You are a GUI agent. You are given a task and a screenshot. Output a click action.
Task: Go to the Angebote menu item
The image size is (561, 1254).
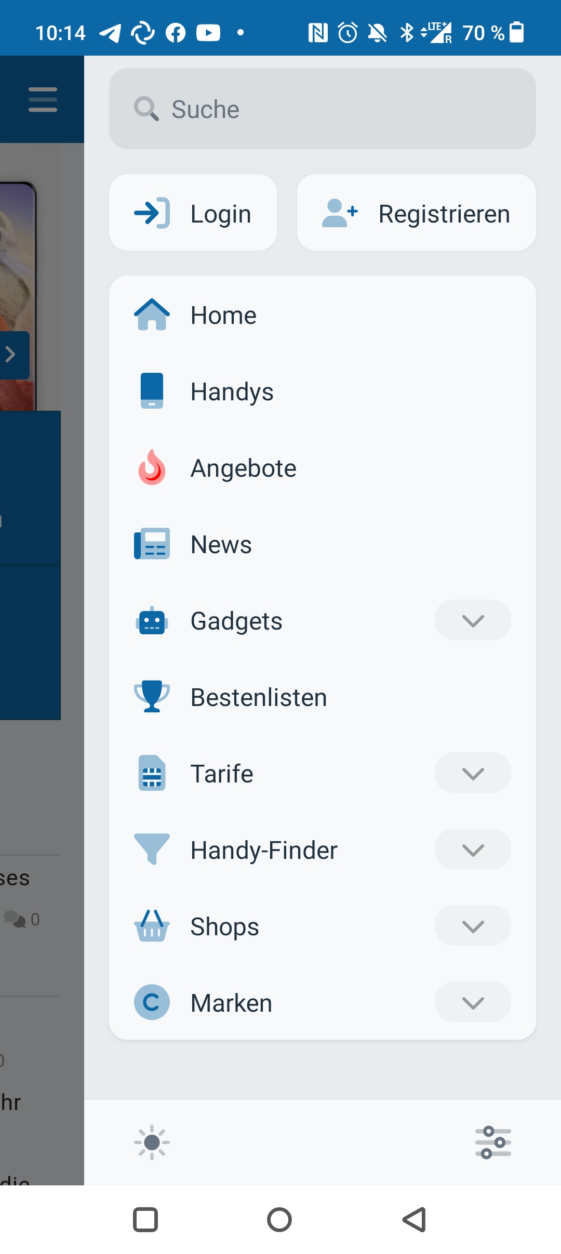[323, 467]
